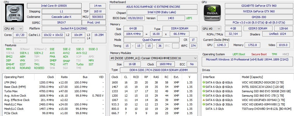Select the TSSTcorp DVDWBD SH-B123L drive row
The image size is (294, 116).
point(247,109)
